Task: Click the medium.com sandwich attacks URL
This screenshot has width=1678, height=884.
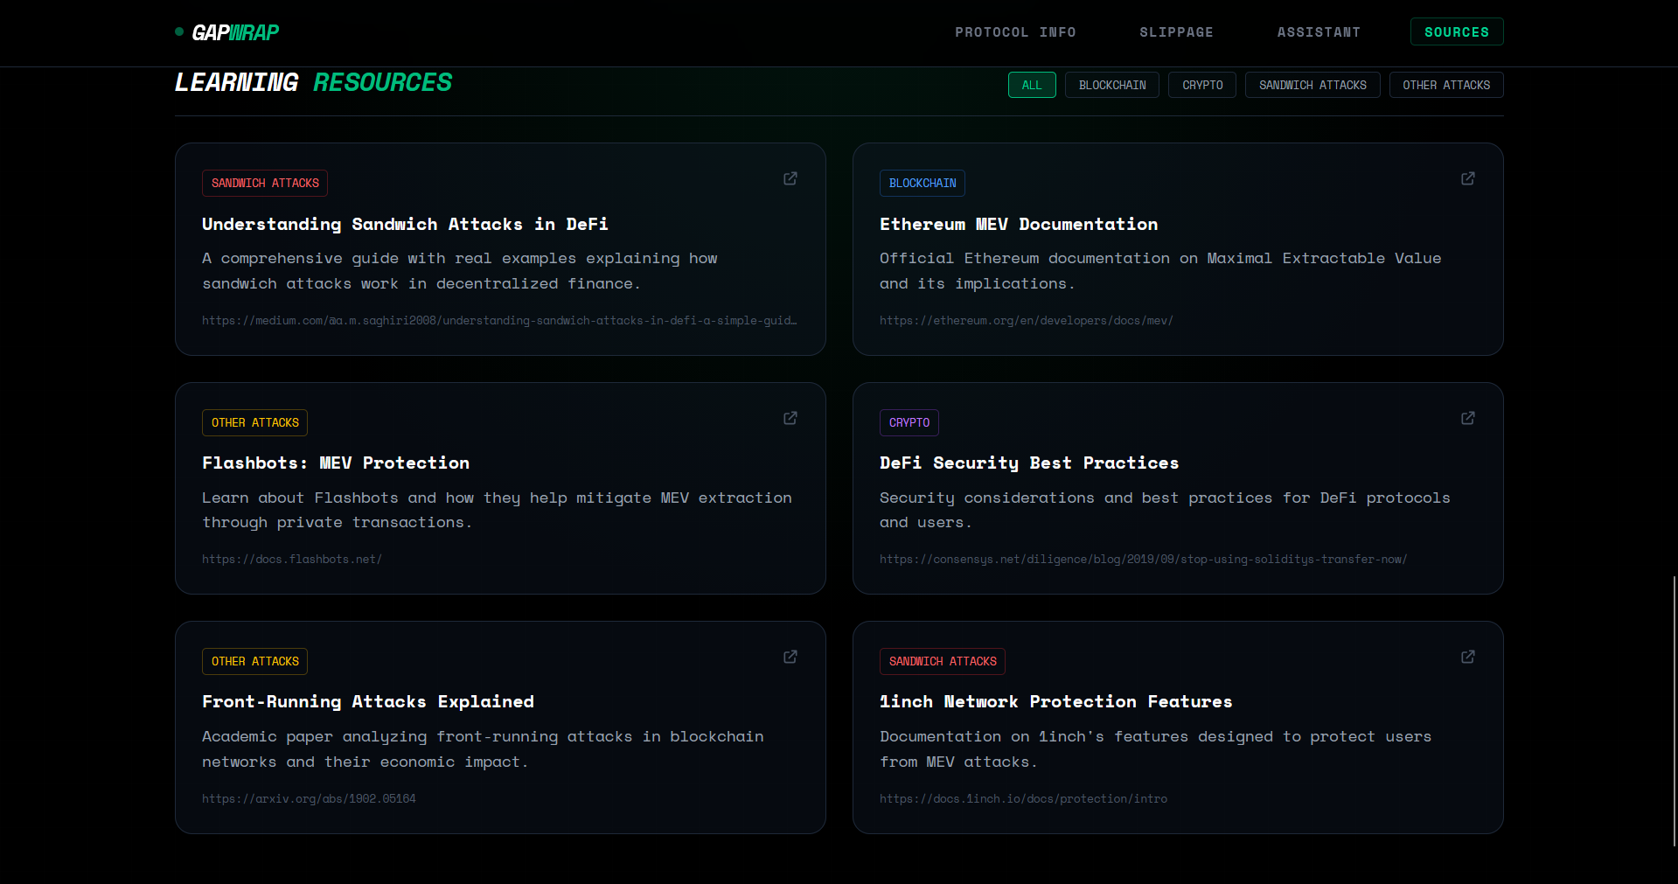Action: [x=499, y=321]
